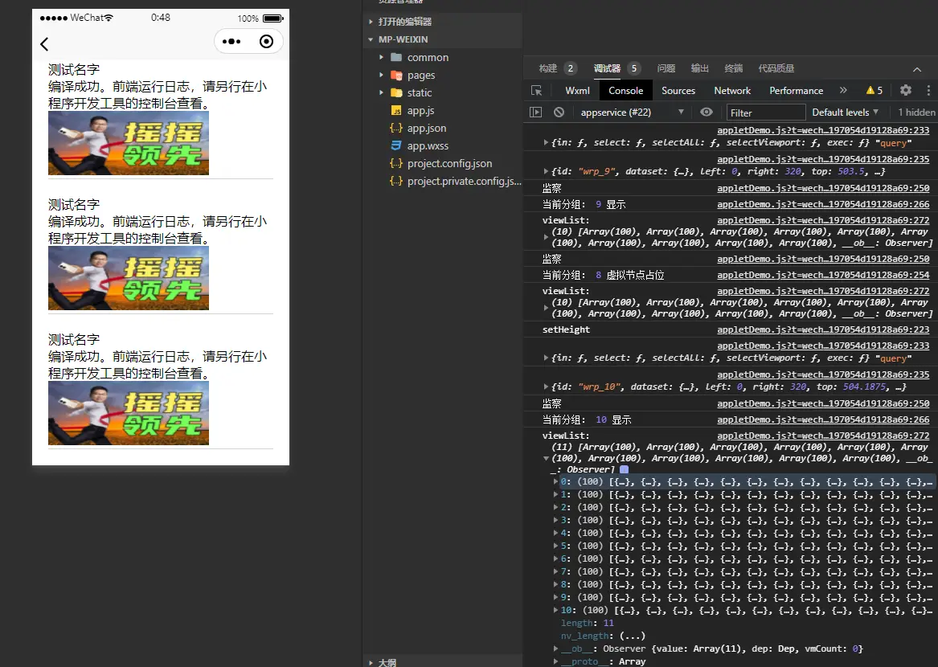The image size is (938, 667).
Task: Open the Wxml DevTools tab
Action: 577,90
